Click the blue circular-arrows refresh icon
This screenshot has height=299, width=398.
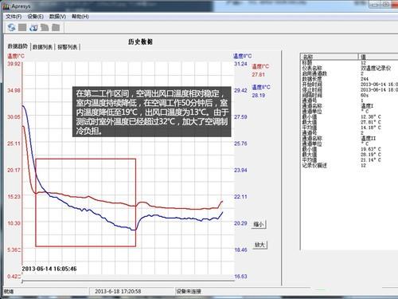(11, 27)
